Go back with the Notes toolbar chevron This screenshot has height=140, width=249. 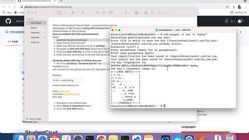coord(66,12)
